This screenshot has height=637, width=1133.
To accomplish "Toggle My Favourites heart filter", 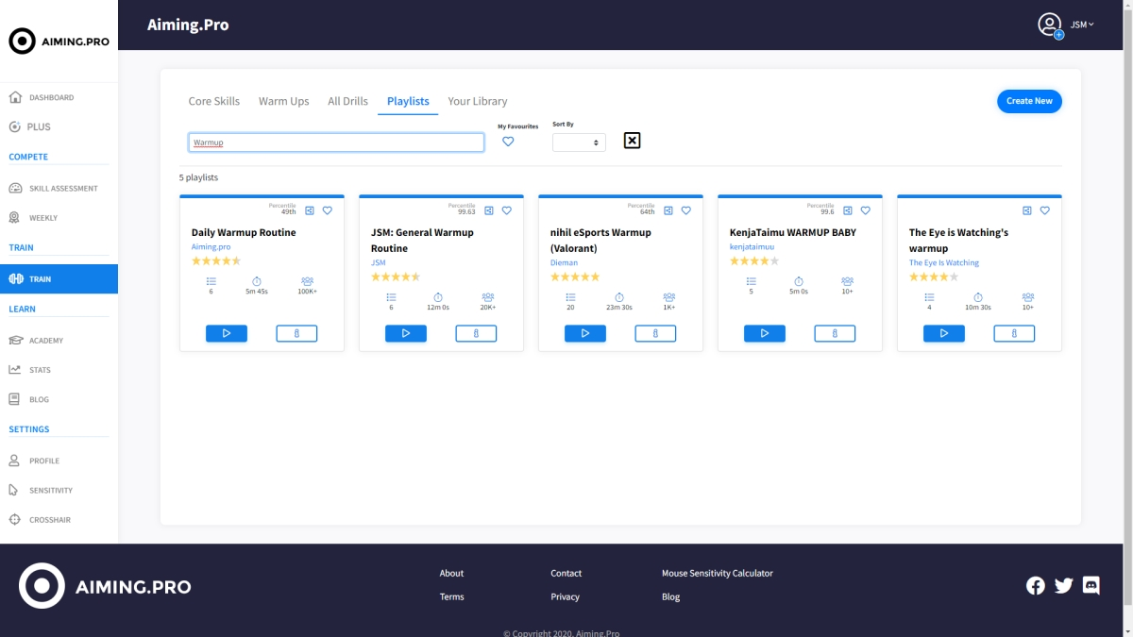I will pyautogui.click(x=508, y=142).
